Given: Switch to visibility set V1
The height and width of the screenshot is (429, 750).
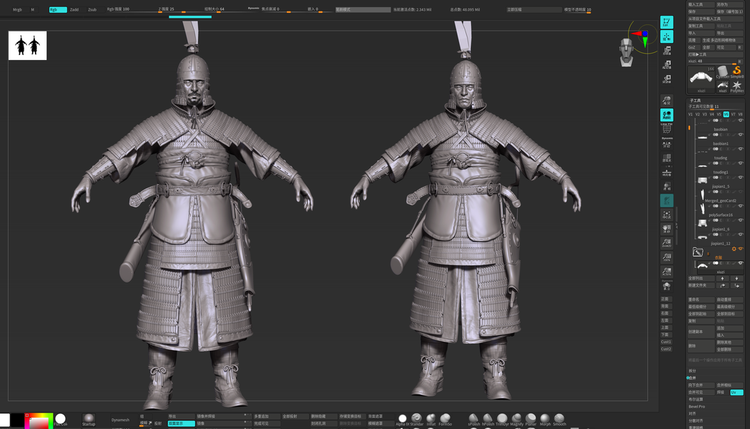Looking at the screenshot, I should tap(690, 114).
